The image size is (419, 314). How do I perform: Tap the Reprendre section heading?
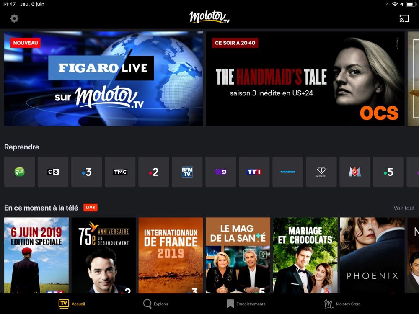coord(22,147)
